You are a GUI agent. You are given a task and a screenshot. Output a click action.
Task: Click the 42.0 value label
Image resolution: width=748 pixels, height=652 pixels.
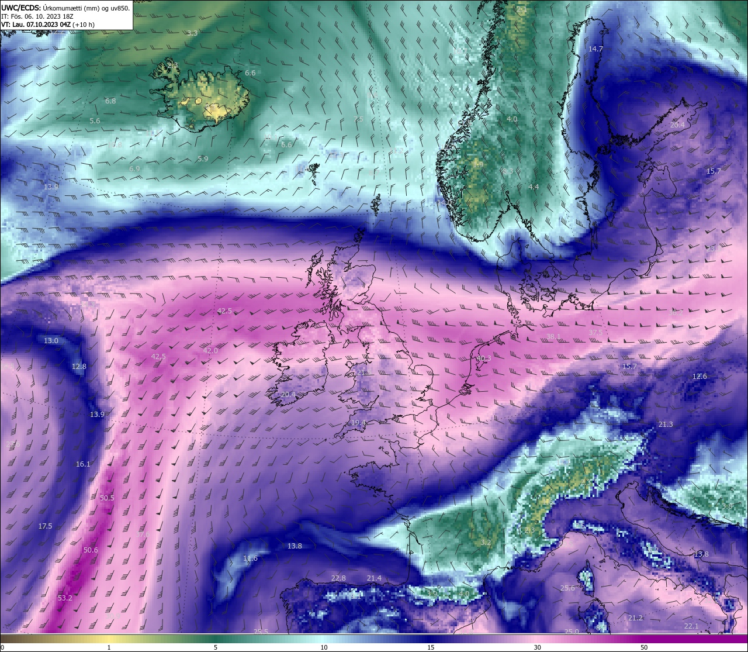coord(210,351)
